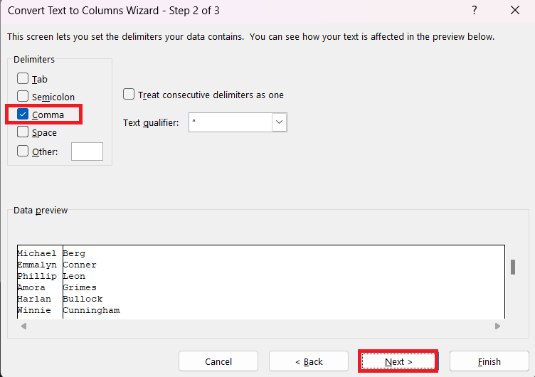Screen dimensions: 535x377
Task: Check the Semicolon delimiter option
Action: (x=23, y=96)
